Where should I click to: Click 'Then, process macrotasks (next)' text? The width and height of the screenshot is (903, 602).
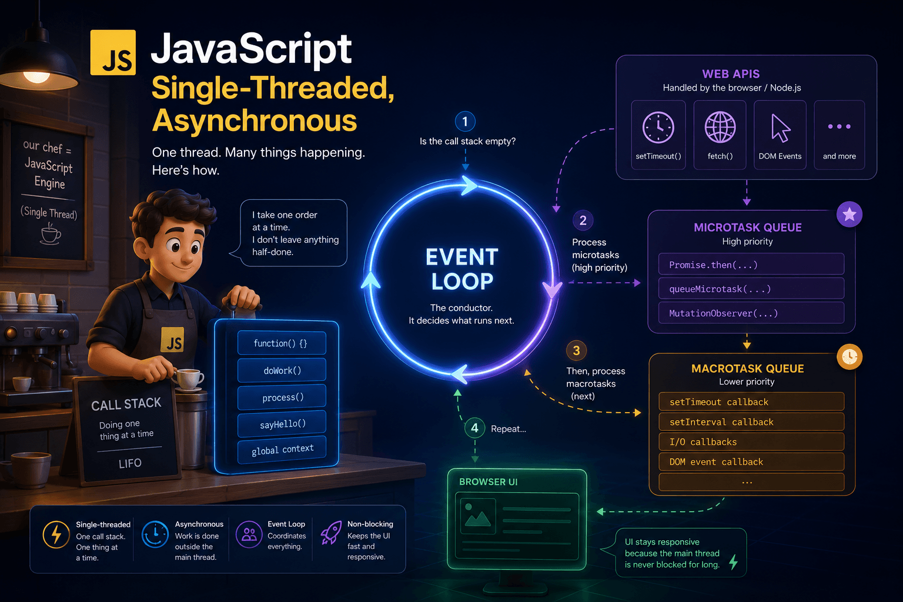[596, 383]
